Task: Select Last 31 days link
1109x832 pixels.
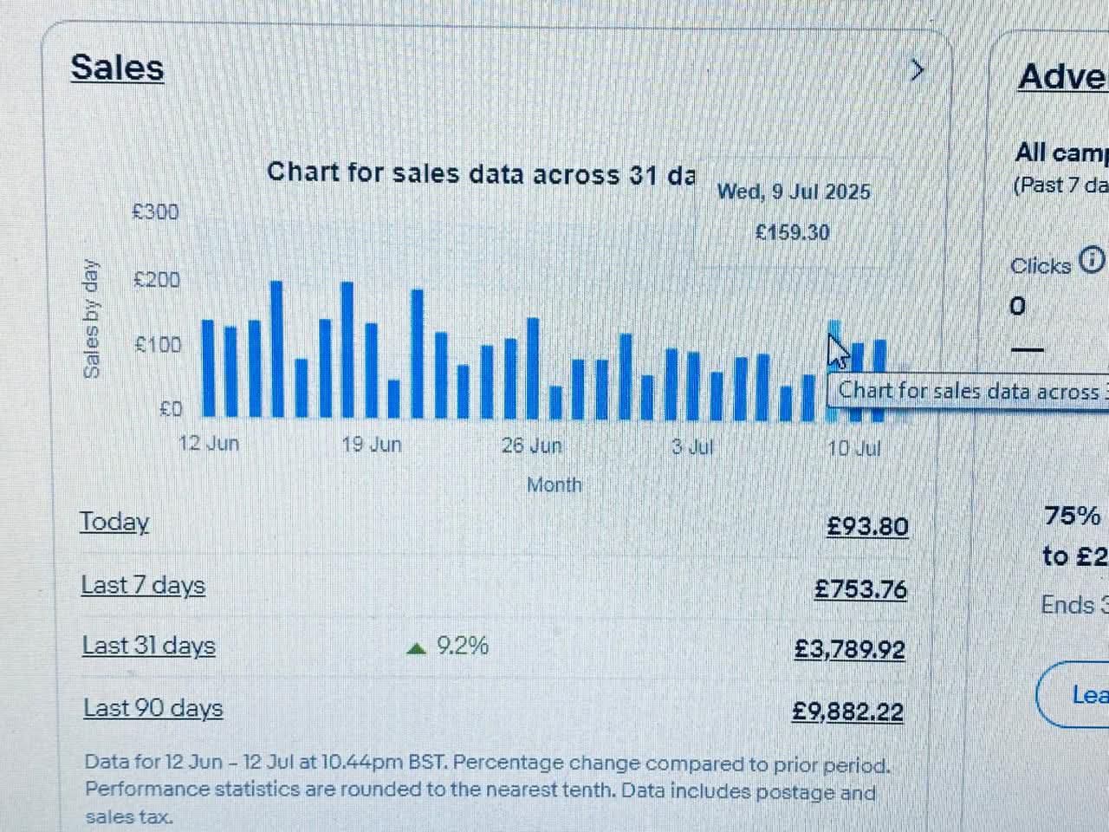Action: click(149, 646)
